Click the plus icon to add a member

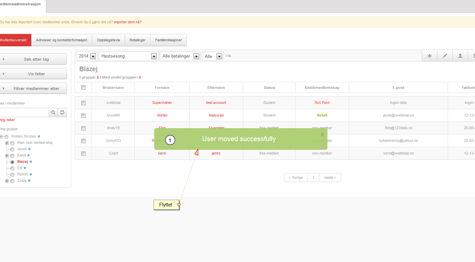tap(429, 56)
